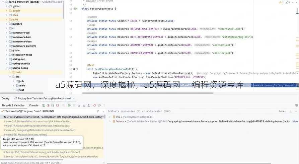Click the View Breakpoints icon
299x164 pixels.
[x=94, y=105]
